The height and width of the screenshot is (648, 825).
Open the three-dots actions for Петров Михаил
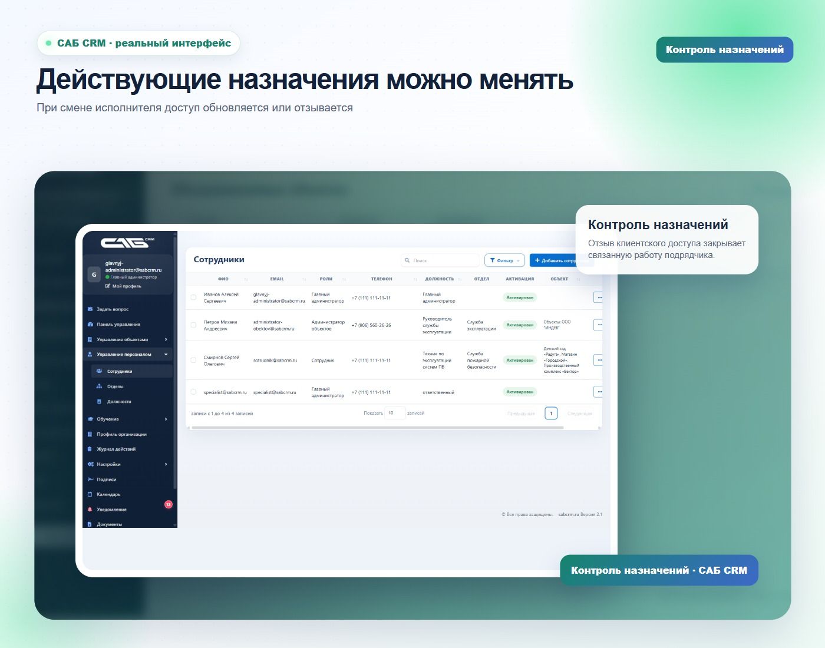(x=598, y=325)
